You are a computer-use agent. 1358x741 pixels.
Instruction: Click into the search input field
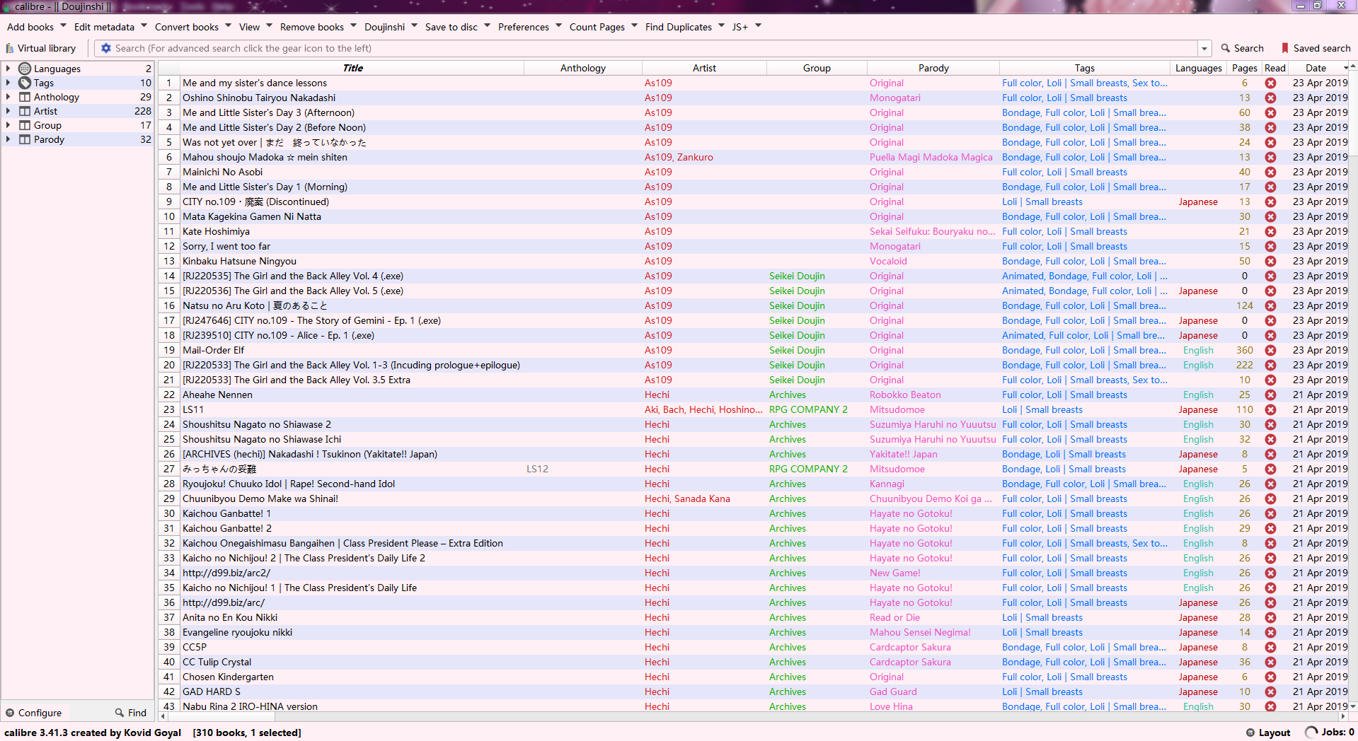[x=655, y=48]
